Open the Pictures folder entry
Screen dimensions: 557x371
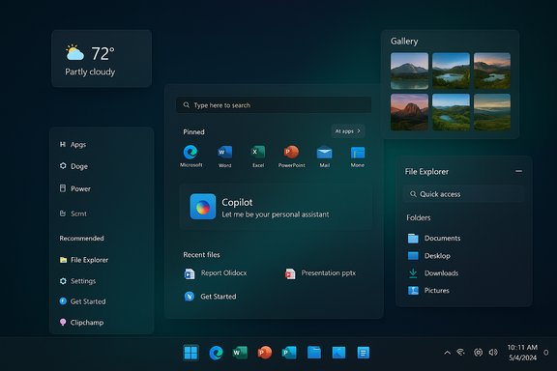pos(428,291)
